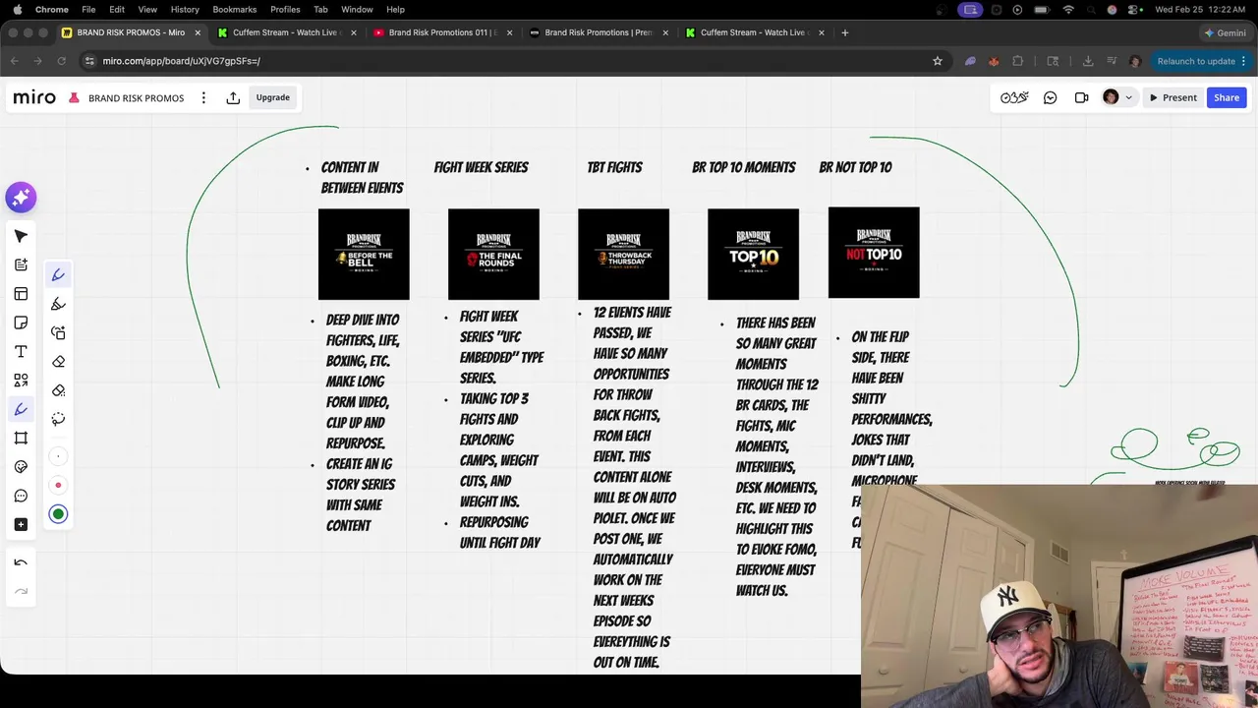Go to Miro home via logo
1258x708 pixels.
(34, 97)
